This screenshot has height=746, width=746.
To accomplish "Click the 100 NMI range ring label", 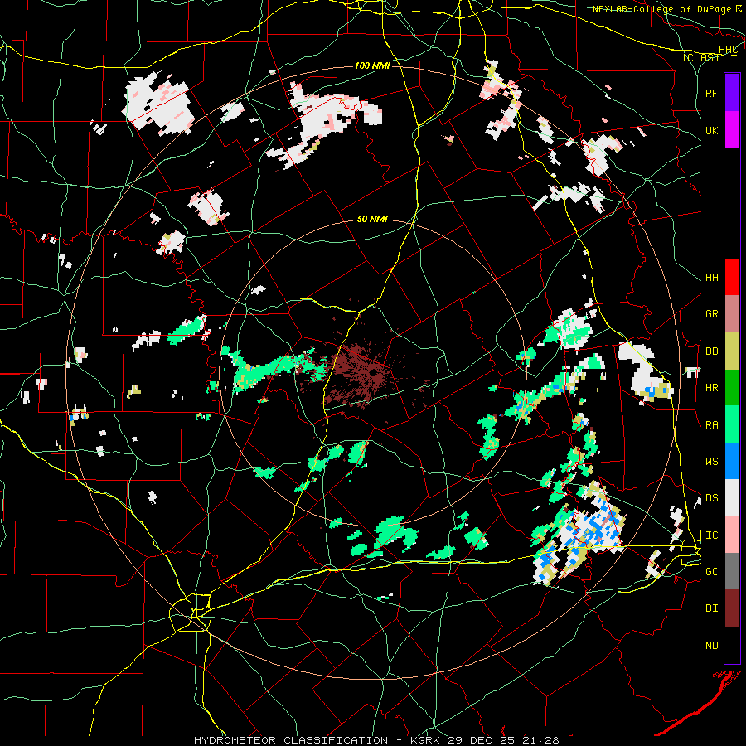I will (372, 65).
